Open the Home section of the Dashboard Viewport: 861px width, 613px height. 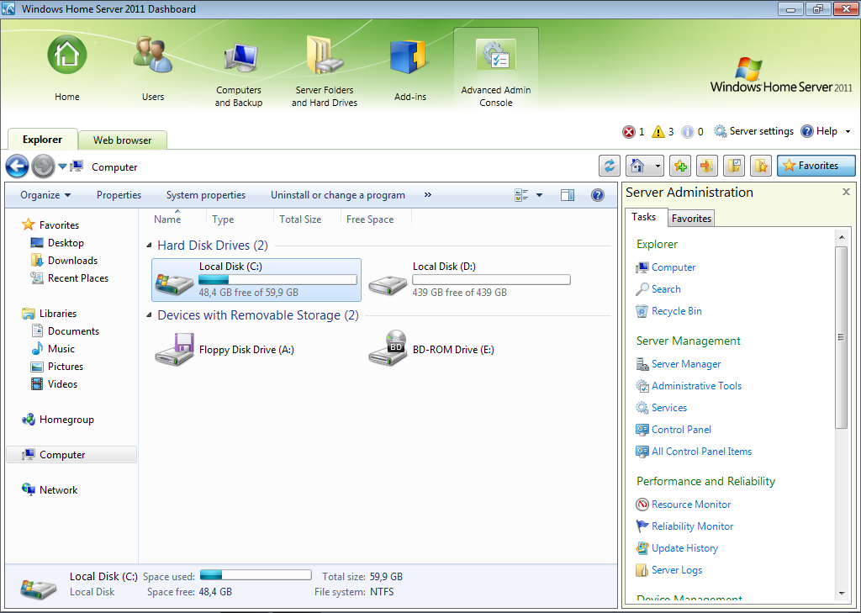pyautogui.click(x=67, y=69)
